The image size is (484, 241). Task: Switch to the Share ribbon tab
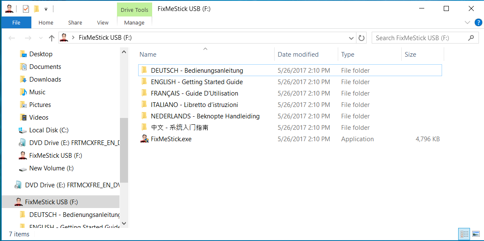pos(75,22)
